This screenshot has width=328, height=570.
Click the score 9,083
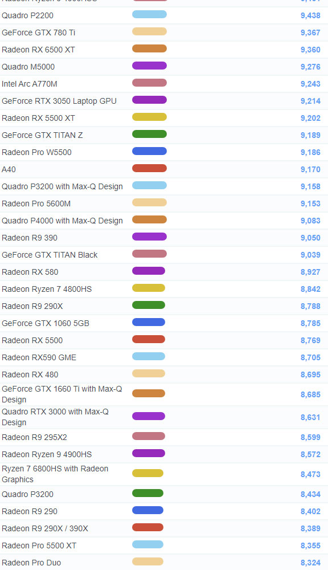tap(310, 221)
